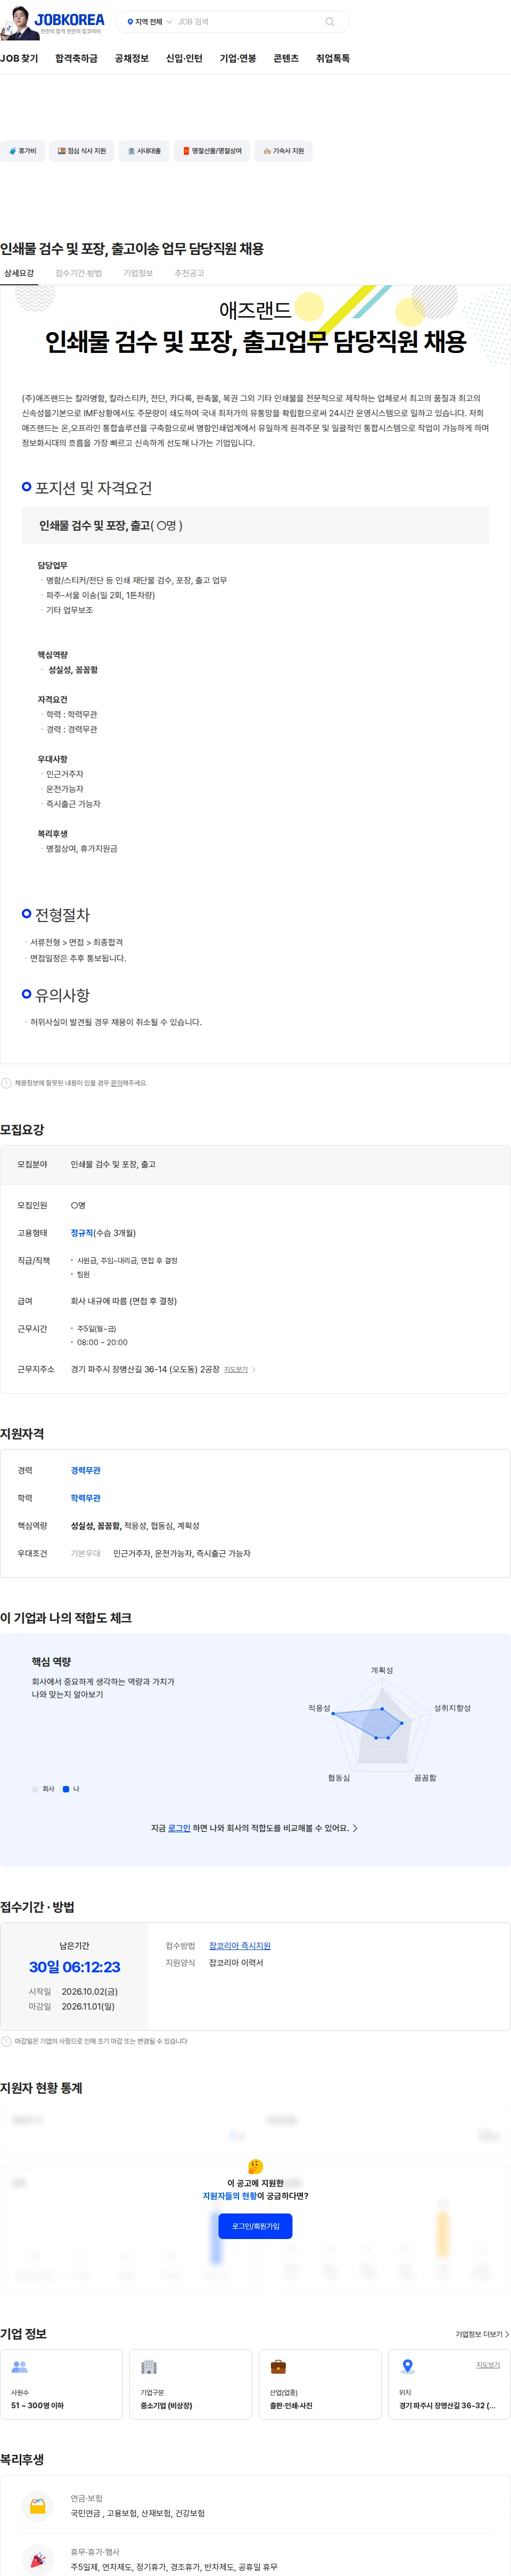511x2576 pixels.
Task: Click the 사내대출 benefit chip
Action: pos(144,151)
